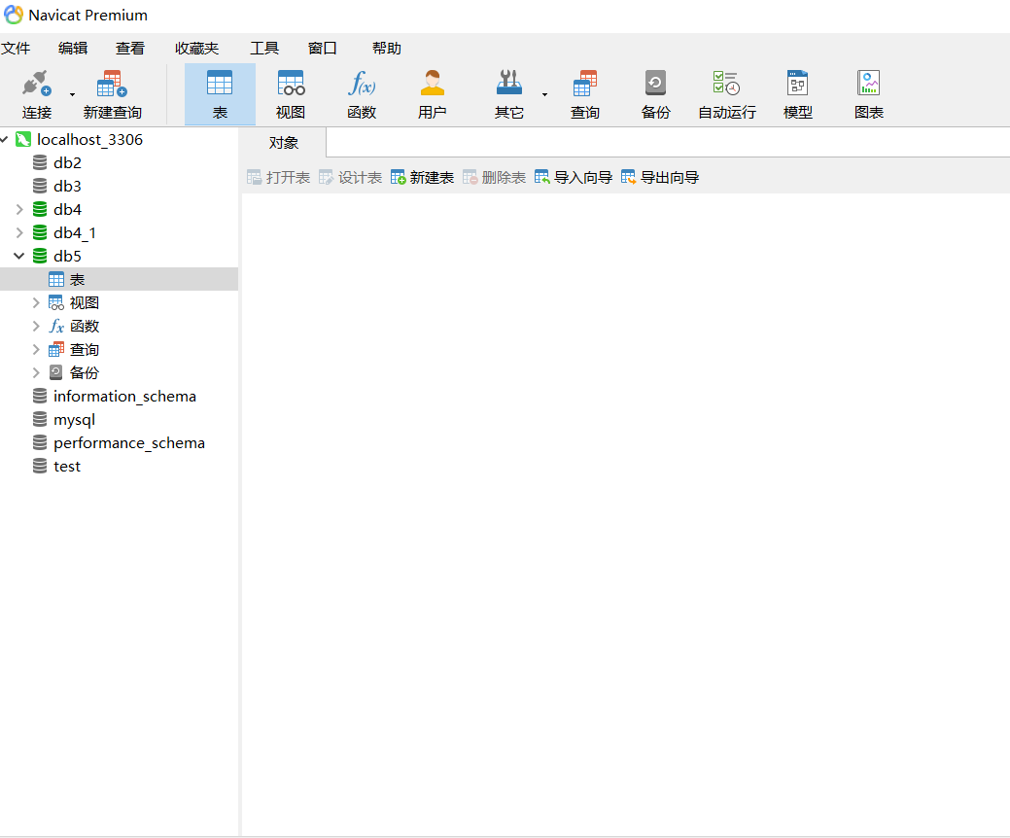Select the test database

click(66, 467)
